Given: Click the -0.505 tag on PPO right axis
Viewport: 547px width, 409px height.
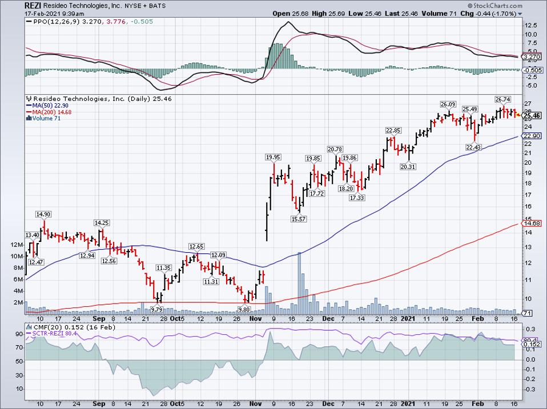Looking at the screenshot, I should 532,70.
